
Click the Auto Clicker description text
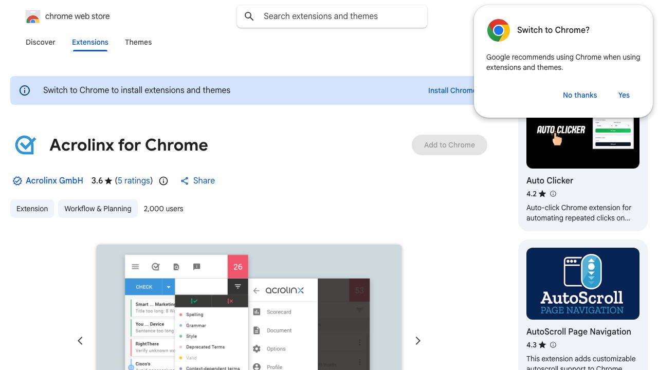click(579, 213)
